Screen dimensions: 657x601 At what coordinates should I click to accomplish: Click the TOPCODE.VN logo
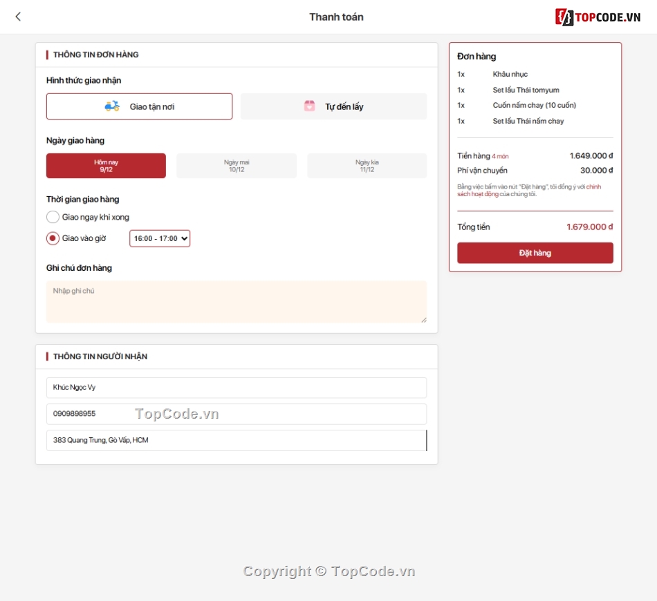600,17
